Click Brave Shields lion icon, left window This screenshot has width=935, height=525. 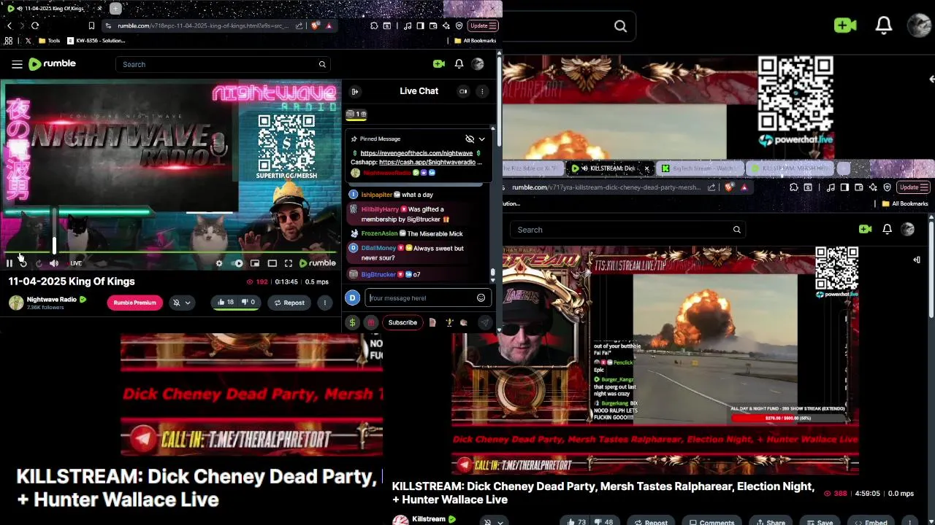point(316,26)
